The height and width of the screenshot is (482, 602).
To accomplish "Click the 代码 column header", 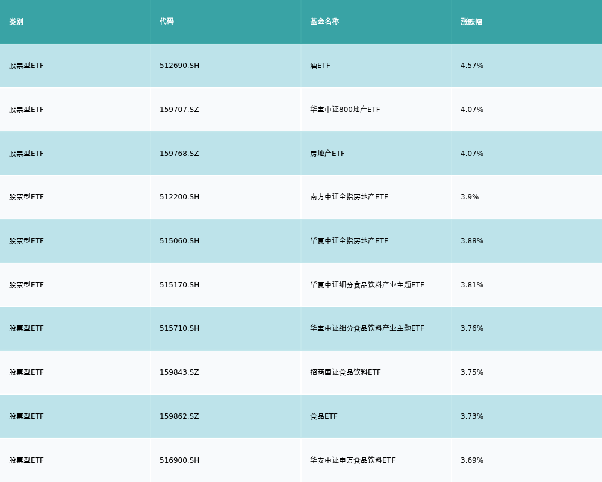I will pyautogui.click(x=167, y=22).
